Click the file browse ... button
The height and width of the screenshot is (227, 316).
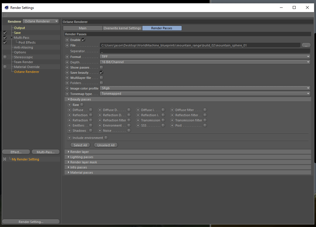(x=306, y=45)
